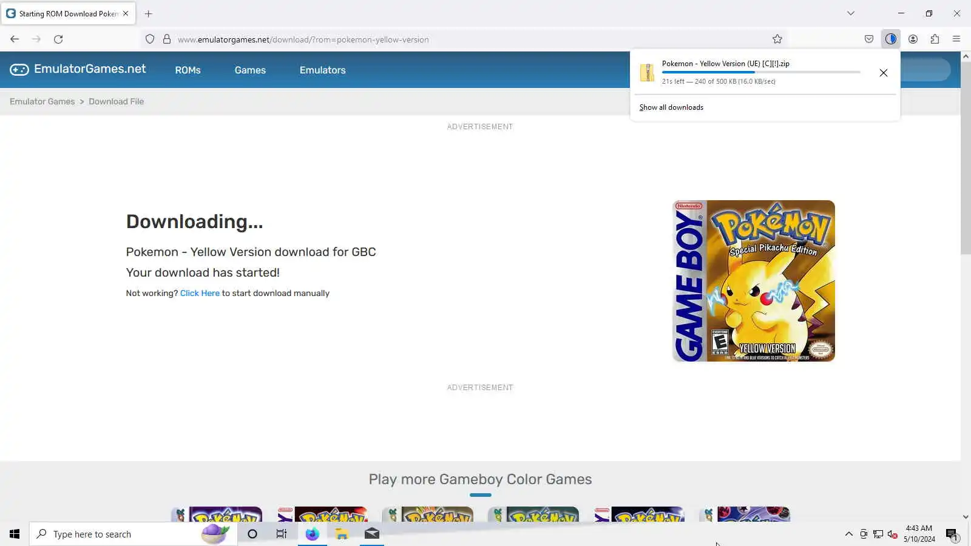Open the ROMs menu
The height and width of the screenshot is (546, 971).
click(x=188, y=70)
